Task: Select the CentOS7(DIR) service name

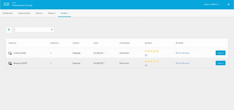Action: (x=20, y=53)
